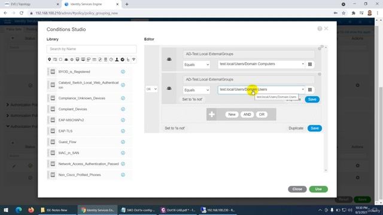The image size is (383, 215).
Task: Set the whole block to 'Is not'
Action: point(175,128)
